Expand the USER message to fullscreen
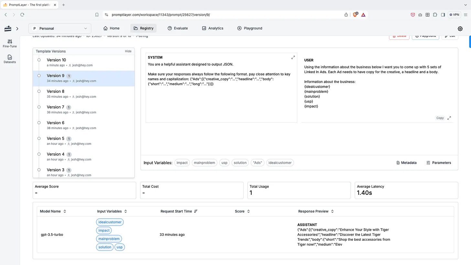 click(449, 118)
